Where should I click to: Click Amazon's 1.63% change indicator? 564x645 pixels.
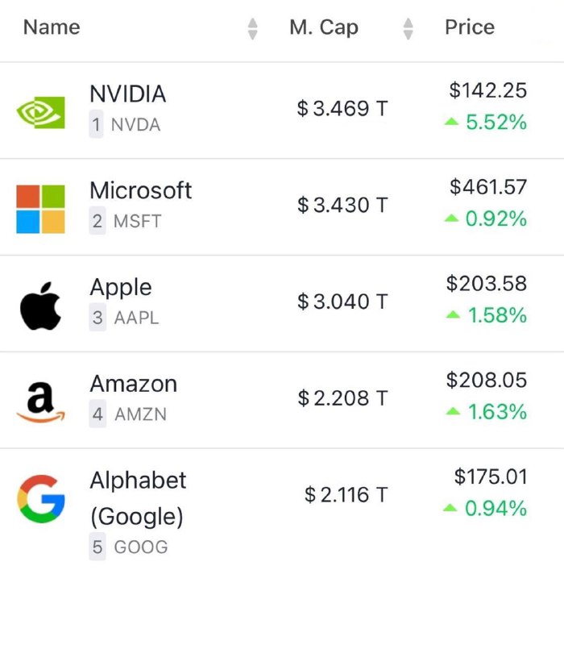(x=487, y=412)
